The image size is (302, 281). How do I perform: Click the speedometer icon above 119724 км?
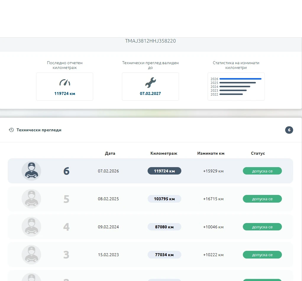point(65,83)
